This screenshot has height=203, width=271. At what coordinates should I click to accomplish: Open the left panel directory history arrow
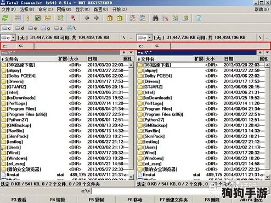[x=131, y=52]
